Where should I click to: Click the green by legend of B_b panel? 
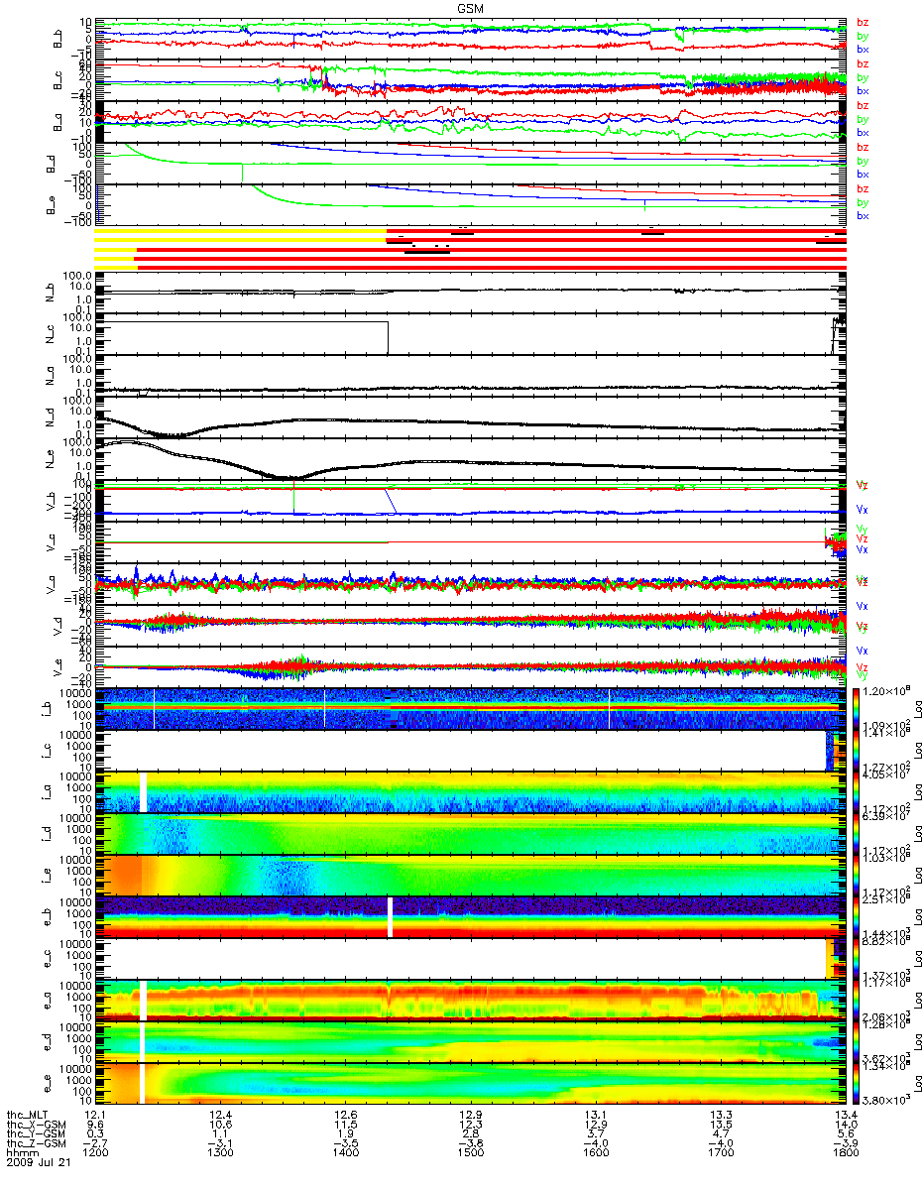coord(863,35)
